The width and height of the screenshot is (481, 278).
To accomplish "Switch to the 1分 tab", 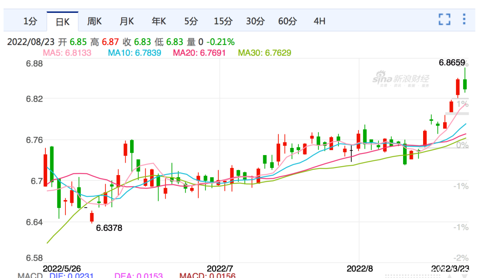I will (x=30, y=21).
